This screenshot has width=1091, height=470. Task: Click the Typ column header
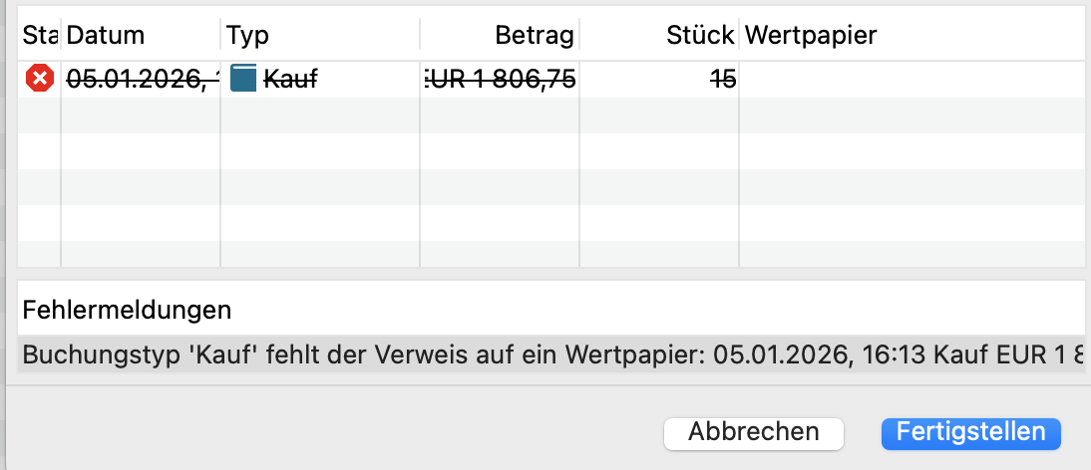coord(248,36)
